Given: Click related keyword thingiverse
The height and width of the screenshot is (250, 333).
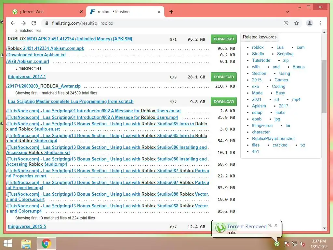Looking at the screenshot, I should click(x=262, y=126).
